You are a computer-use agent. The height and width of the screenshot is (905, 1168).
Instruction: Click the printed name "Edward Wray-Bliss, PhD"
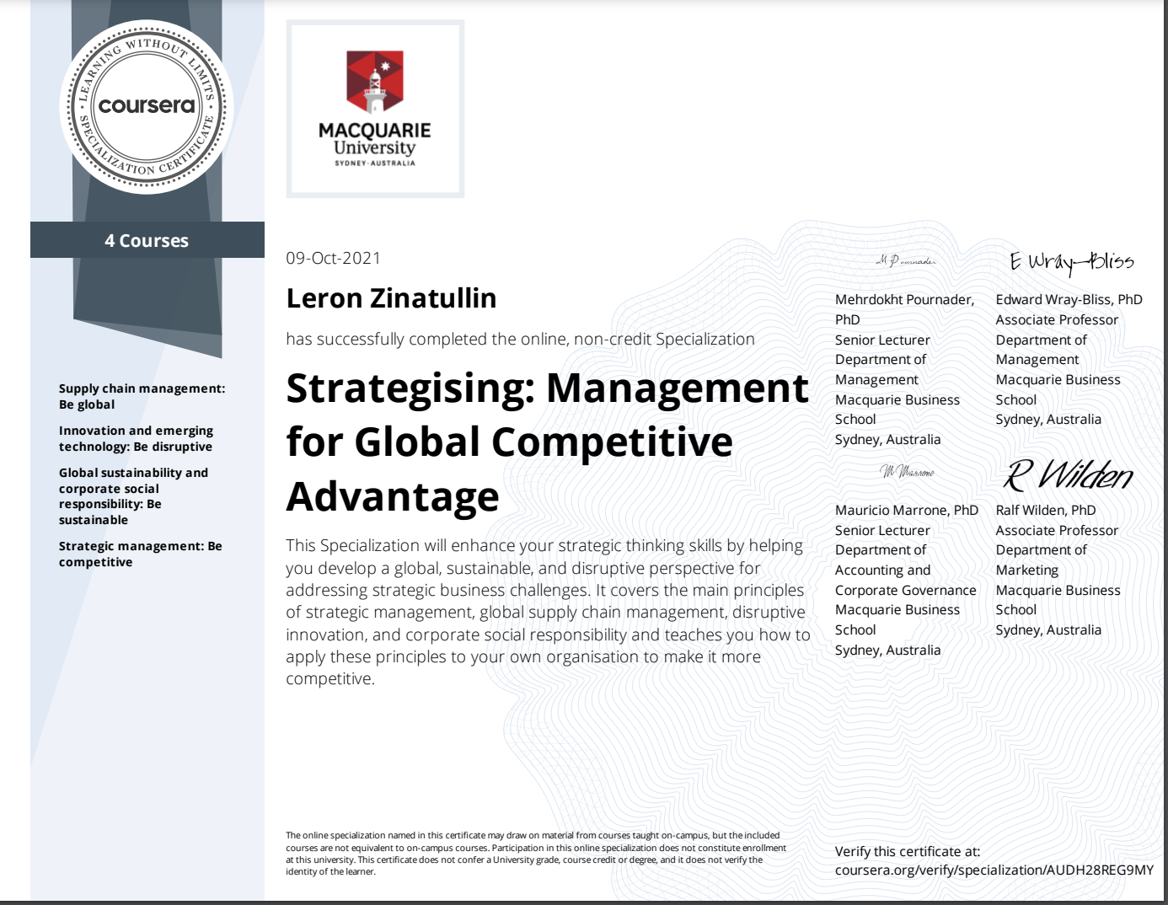click(1069, 299)
